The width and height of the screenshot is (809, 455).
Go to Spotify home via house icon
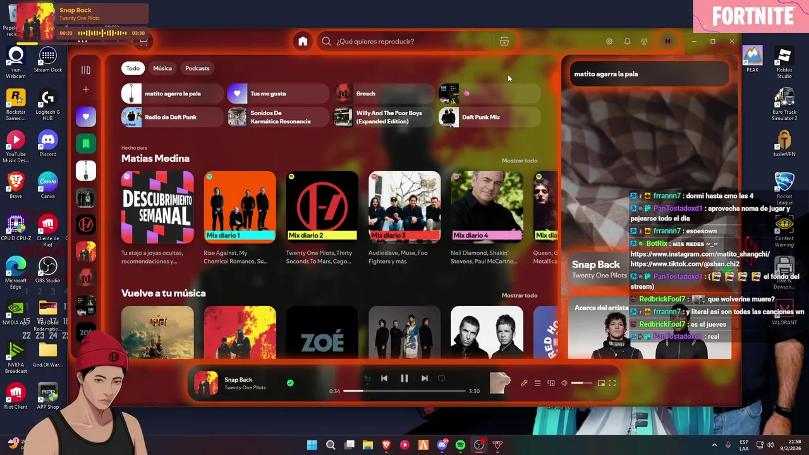click(x=303, y=41)
